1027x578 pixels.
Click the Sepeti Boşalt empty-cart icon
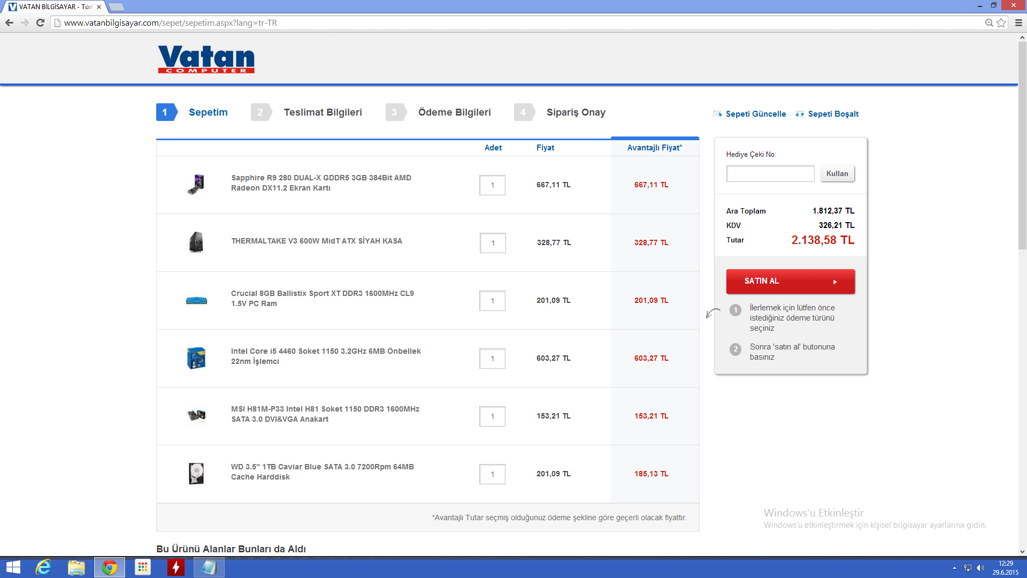(800, 114)
